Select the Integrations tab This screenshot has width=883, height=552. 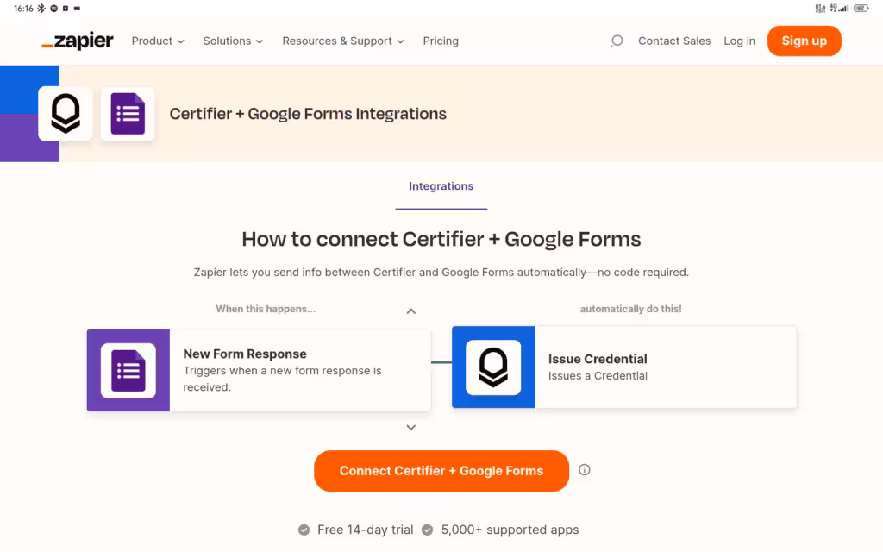click(x=441, y=186)
